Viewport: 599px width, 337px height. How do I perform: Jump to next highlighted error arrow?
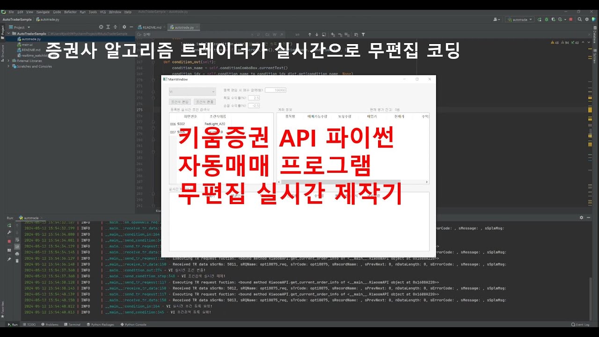click(588, 43)
